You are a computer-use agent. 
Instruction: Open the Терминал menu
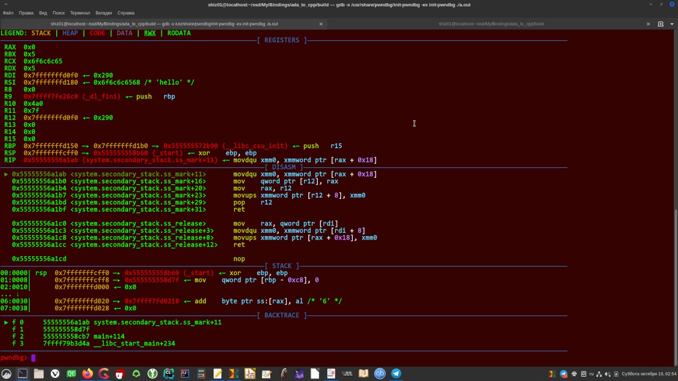click(79, 13)
